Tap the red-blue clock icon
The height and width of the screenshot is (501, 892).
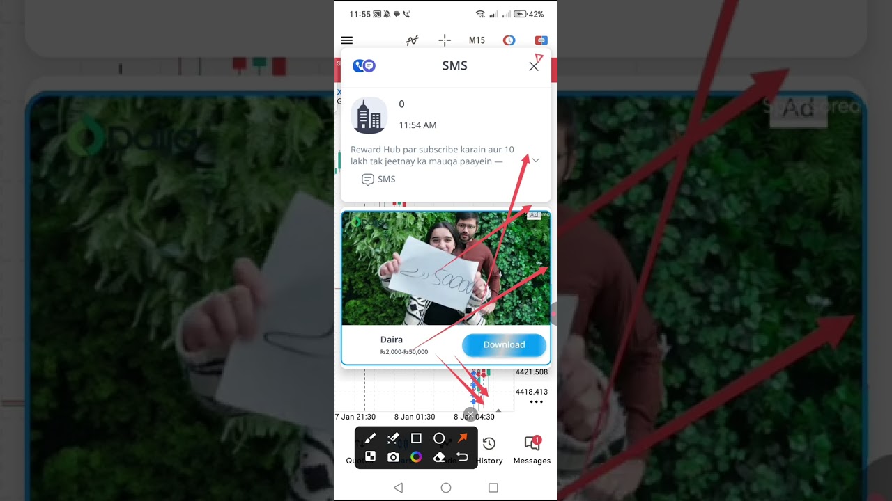click(509, 40)
